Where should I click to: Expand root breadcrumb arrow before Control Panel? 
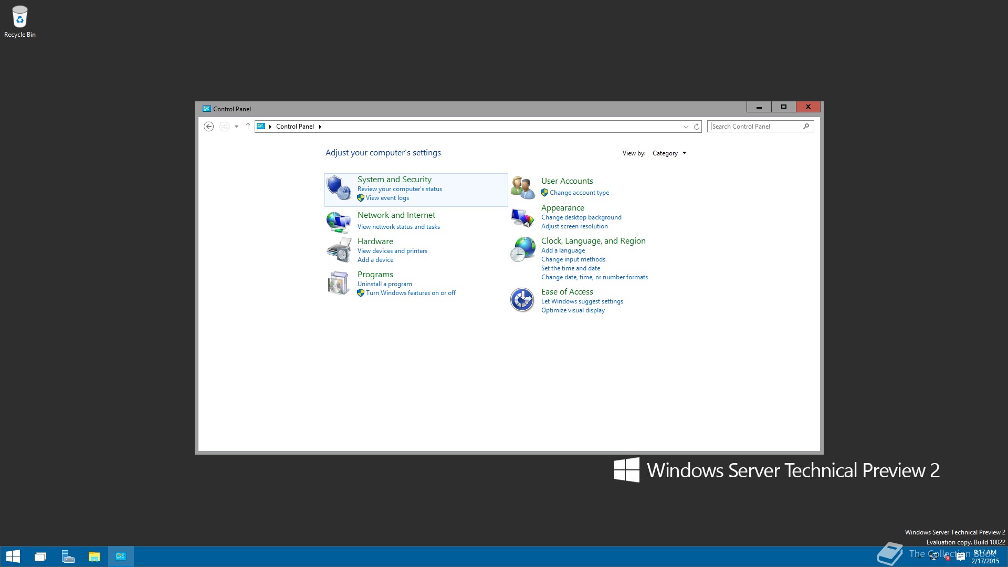coord(270,127)
